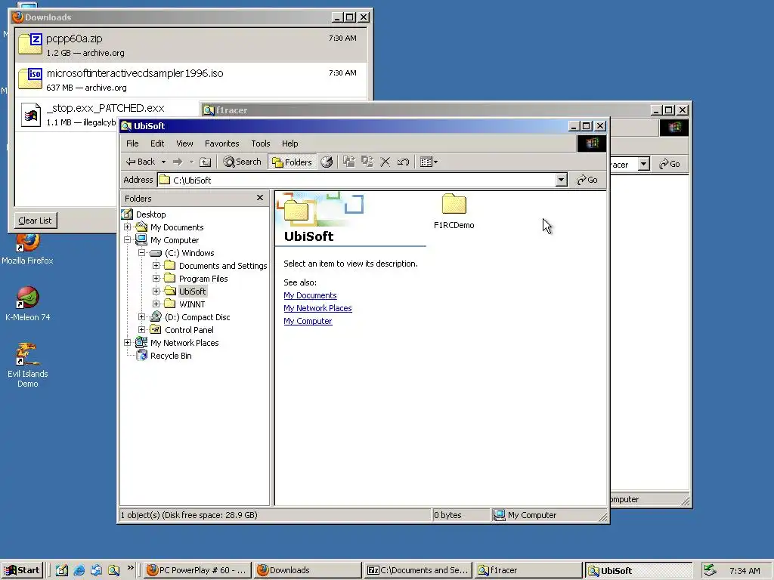Open the History toolbar icon
The height and width of the screenshot is (580, 774).
click(x=327, y=162)
